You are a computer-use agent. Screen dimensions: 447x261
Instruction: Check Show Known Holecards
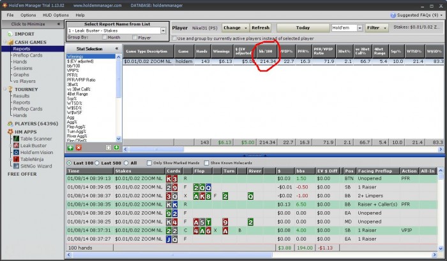(x=206, y=163)
